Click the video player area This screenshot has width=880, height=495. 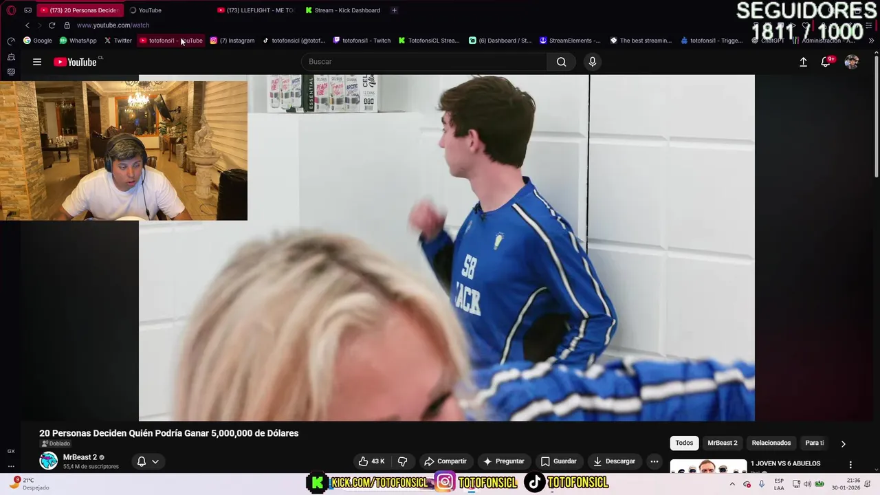447,247
